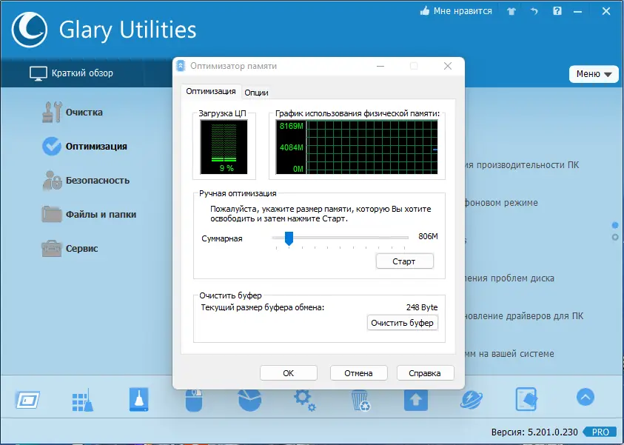The image size is (624, 445).
Task: Click the Glary Utilities crescent logo
Action: (29, 30)
